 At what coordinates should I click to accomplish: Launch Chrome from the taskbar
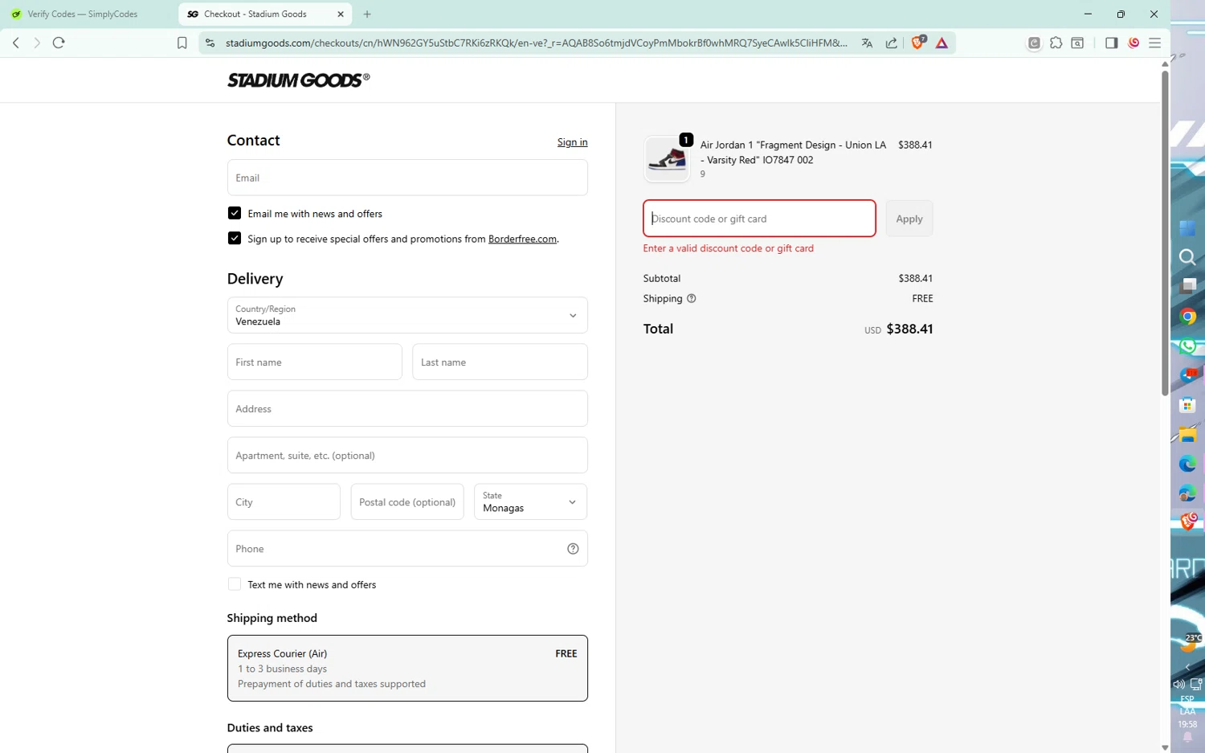(x=1188, y=316)
